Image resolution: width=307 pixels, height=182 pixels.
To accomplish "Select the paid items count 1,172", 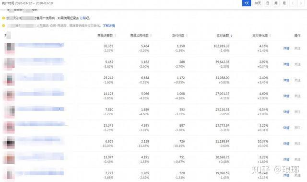I will pos(181,78).
